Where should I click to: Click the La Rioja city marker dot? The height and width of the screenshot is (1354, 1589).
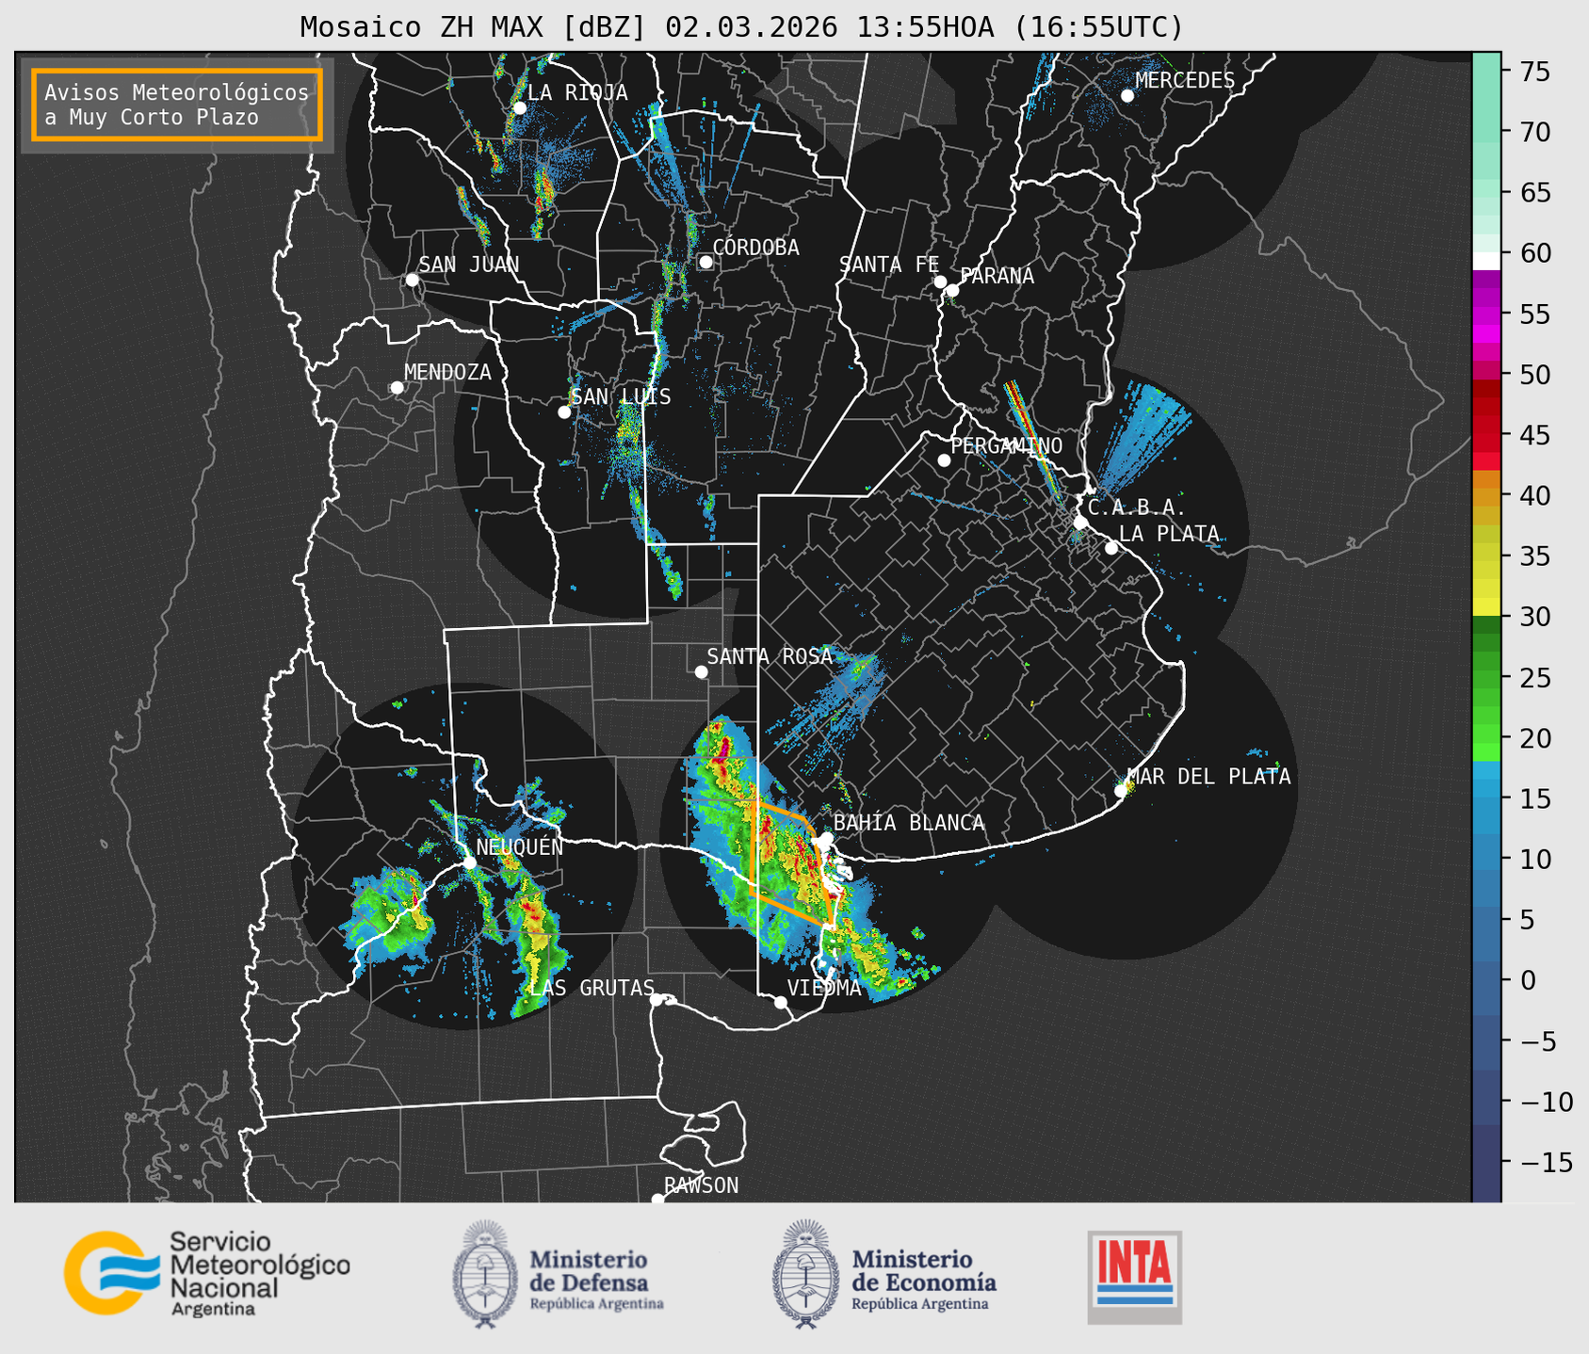(x=519, y=108)
